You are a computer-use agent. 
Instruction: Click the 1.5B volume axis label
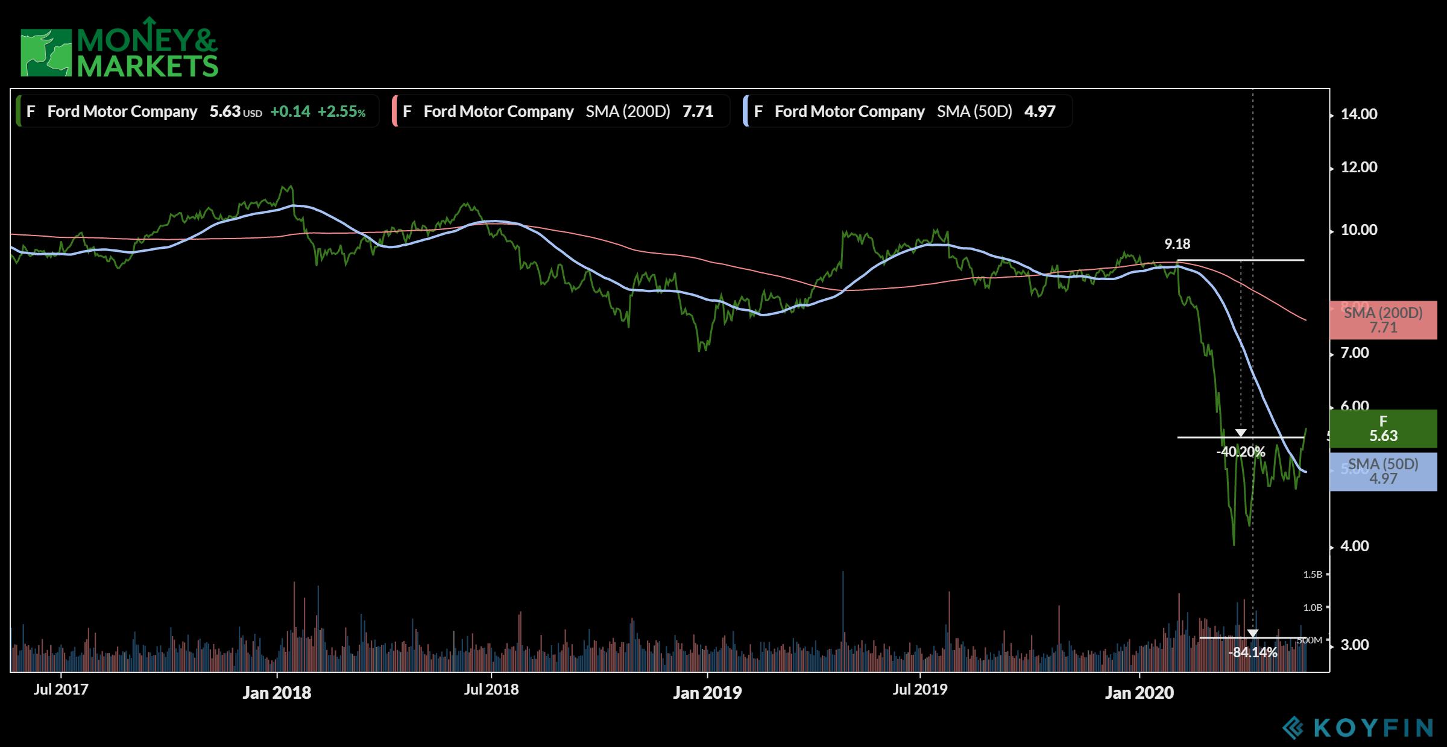pos(1313,575)
